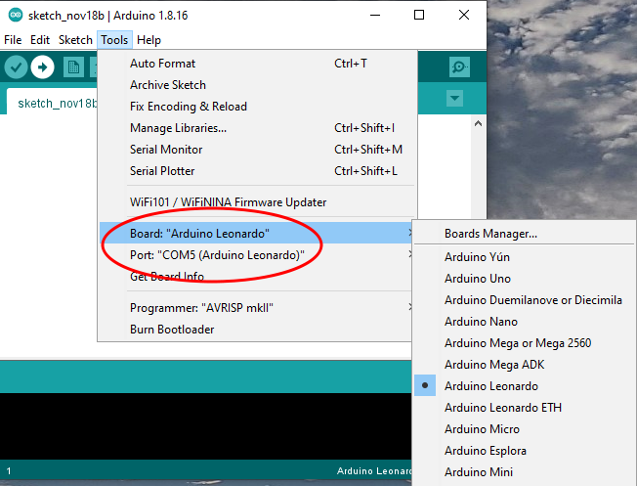
Task: Click the line number 1 in status bar
Action: (9, 471)
